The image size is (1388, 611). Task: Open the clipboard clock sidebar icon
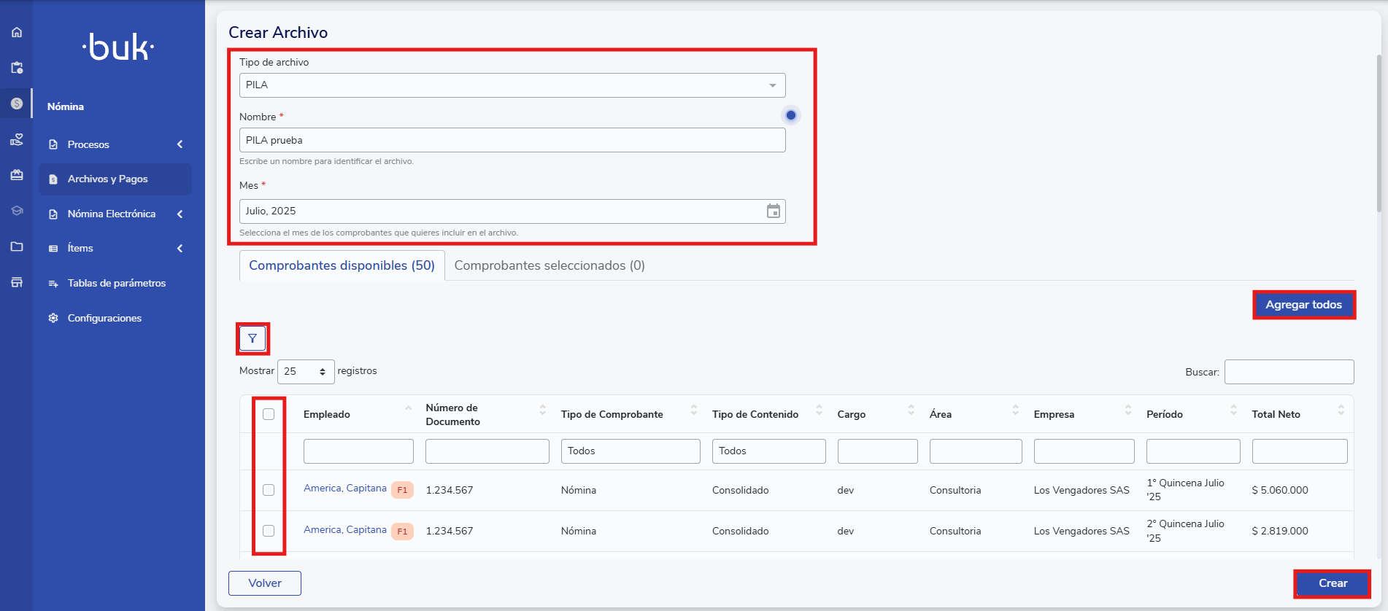click(17, 68)
